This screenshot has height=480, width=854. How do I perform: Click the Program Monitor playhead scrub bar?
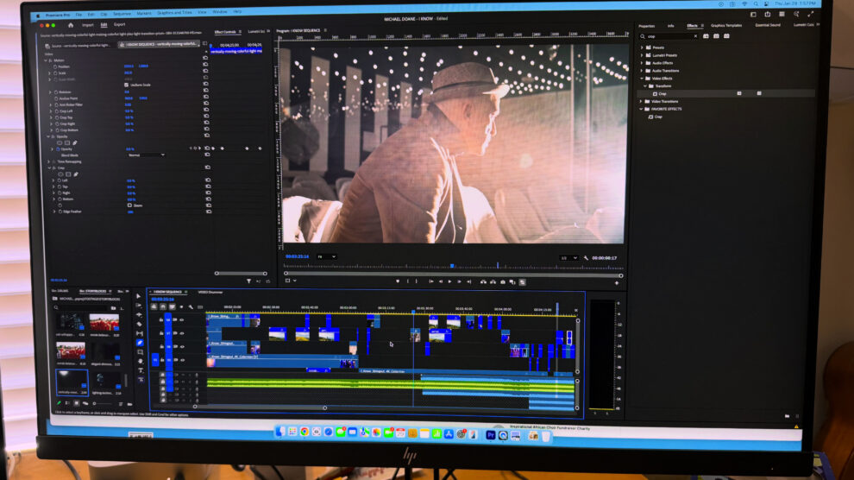(x=452, y=267)
